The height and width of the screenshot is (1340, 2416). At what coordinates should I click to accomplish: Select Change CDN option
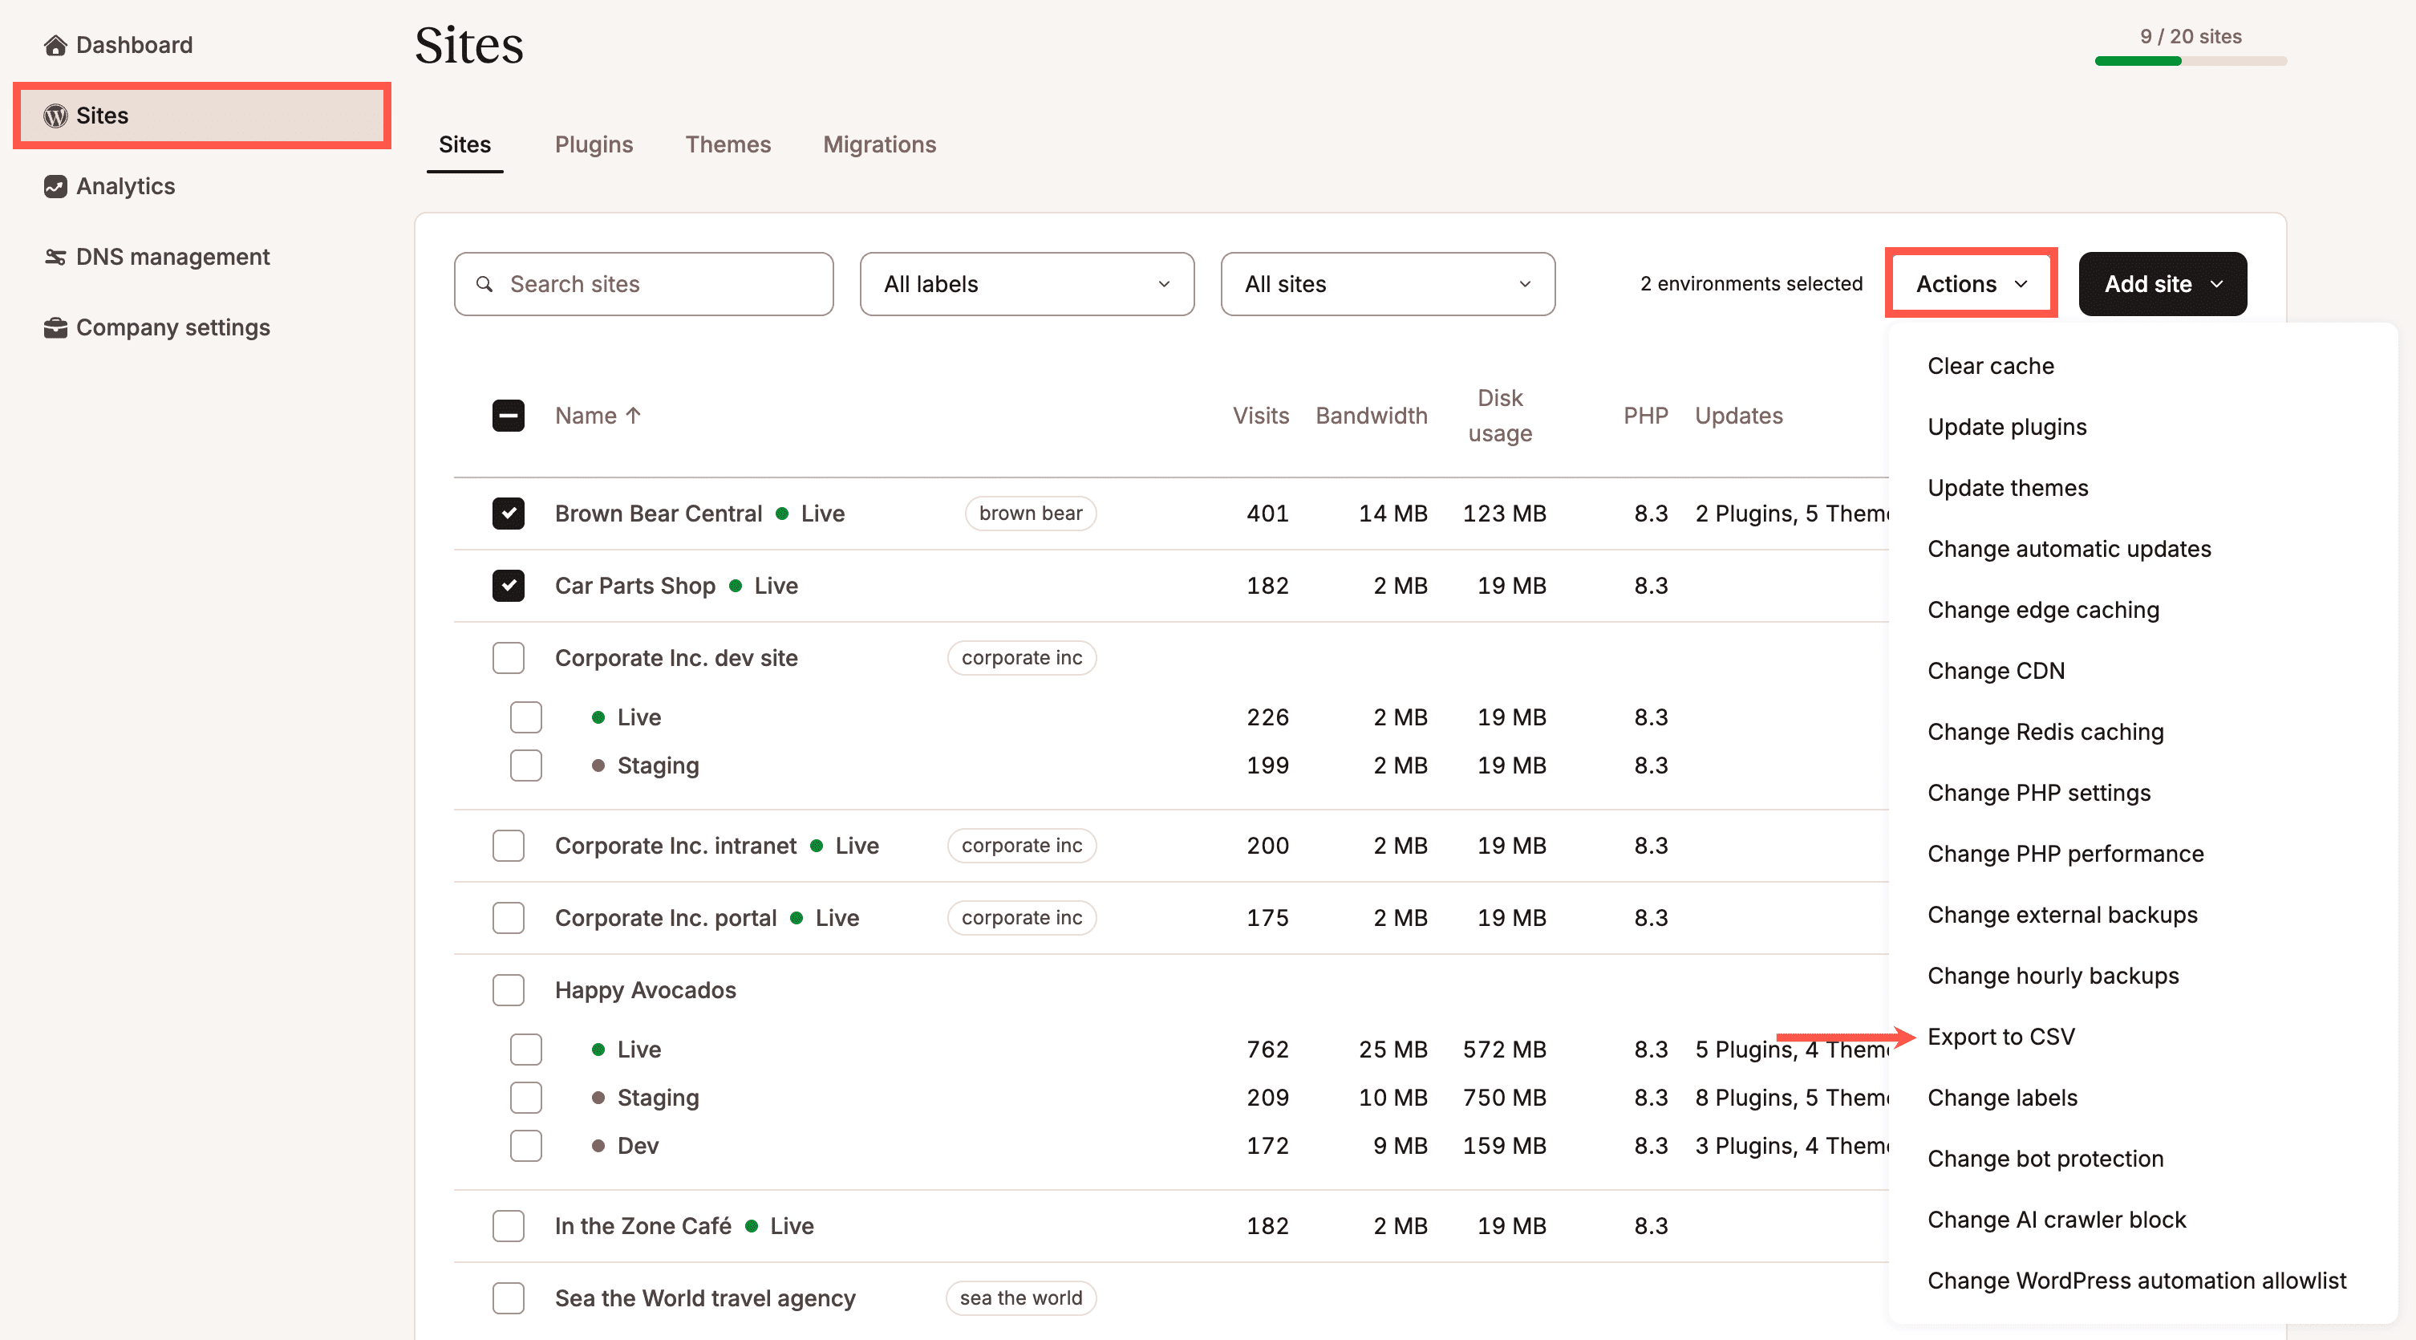point(1996,671)
